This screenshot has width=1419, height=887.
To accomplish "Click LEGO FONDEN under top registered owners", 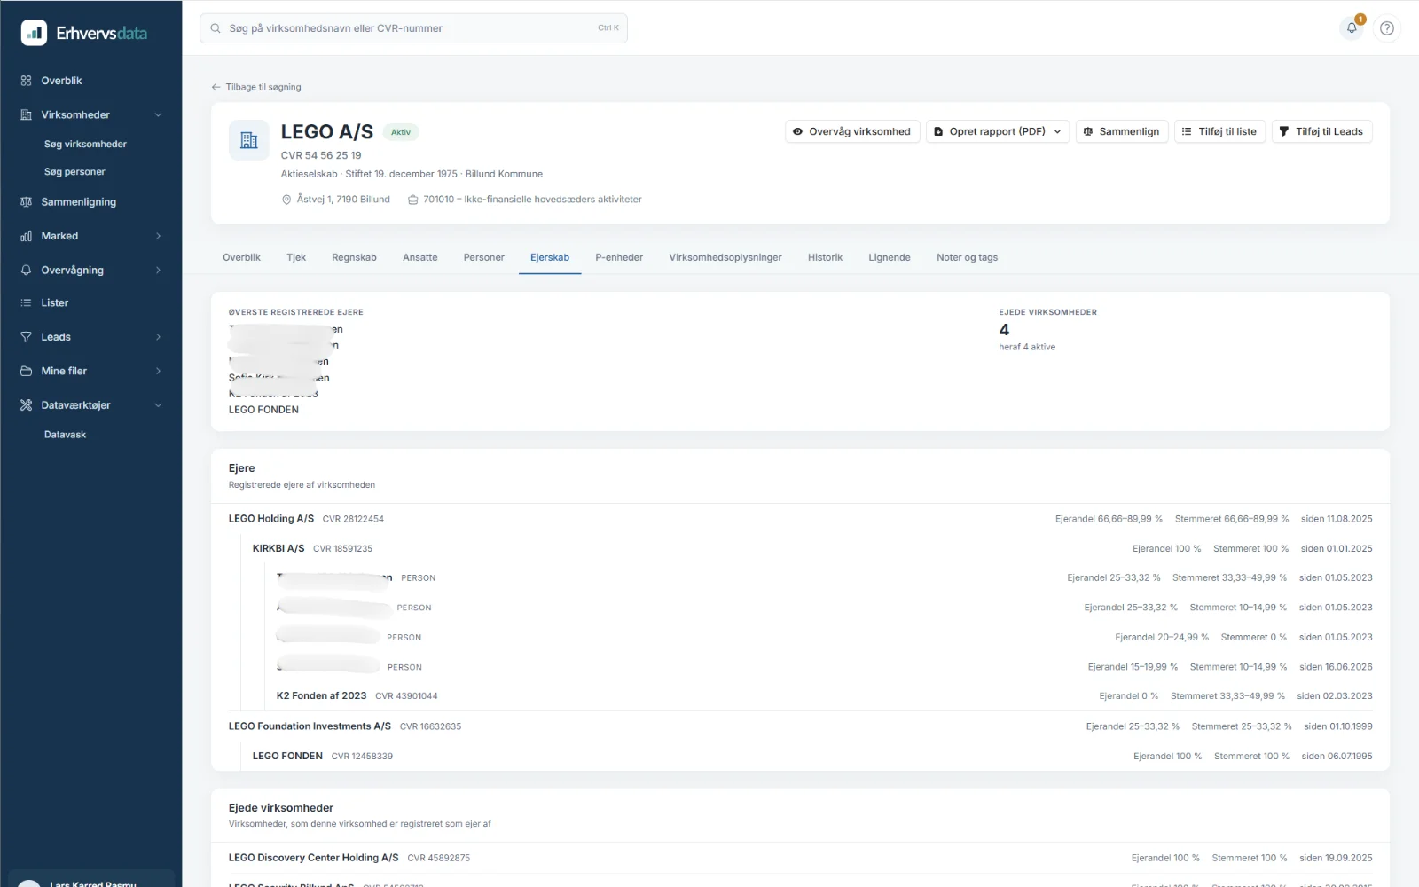I will [263, 410].
